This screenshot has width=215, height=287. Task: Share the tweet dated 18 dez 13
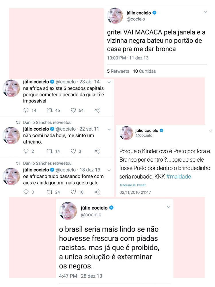click(97, 192)
